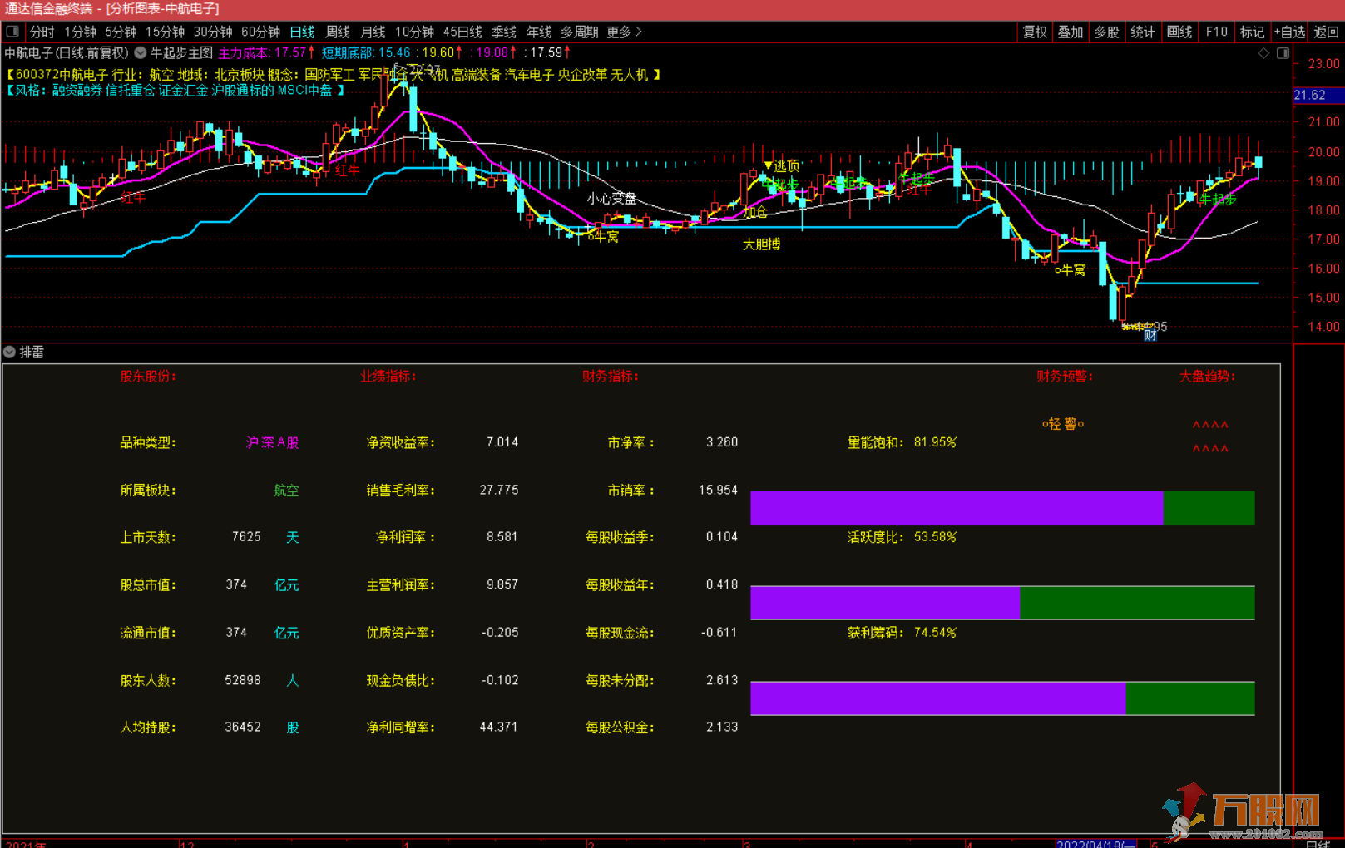Select the 5分钟 period

[121, 32]
